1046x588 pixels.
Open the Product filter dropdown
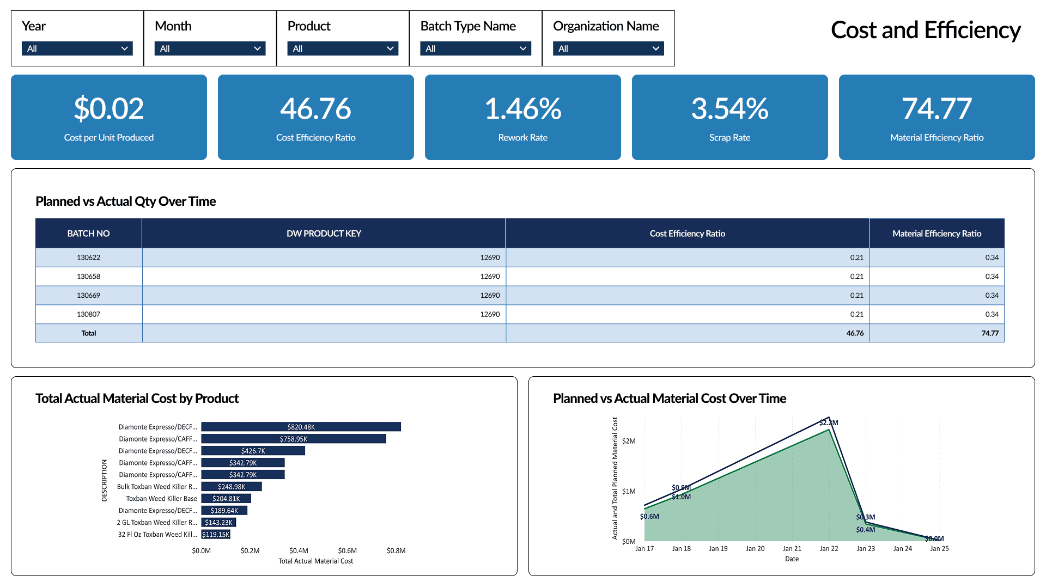(343, 48)
